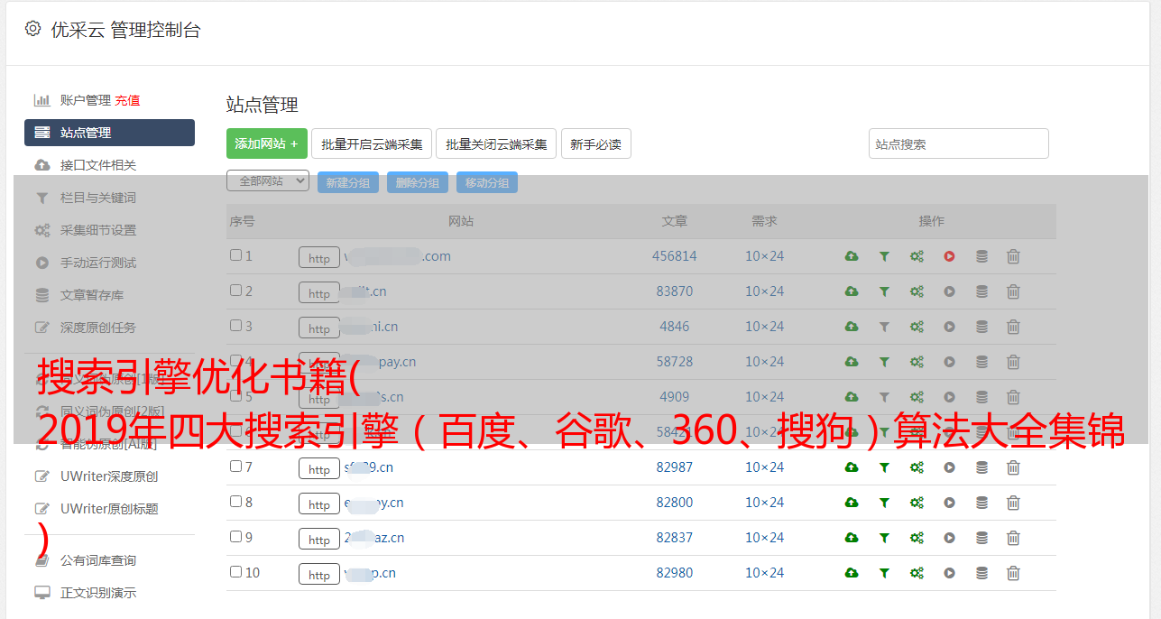Screen dimensions: 1161x619
Task: Click the green filter icon in row 1
Action: click(x=884, y=256)
